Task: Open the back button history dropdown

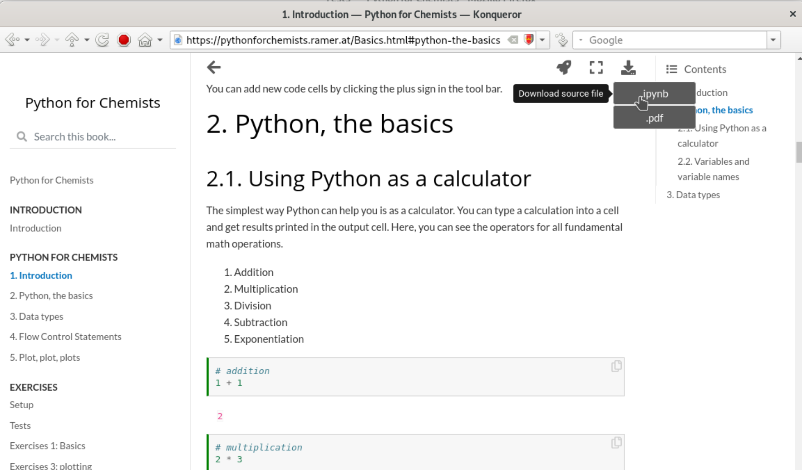Action: click(27, 40)
